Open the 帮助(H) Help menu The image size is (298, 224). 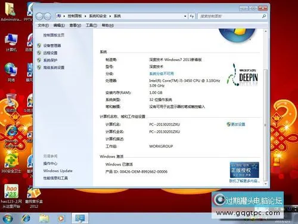(108, 25)
